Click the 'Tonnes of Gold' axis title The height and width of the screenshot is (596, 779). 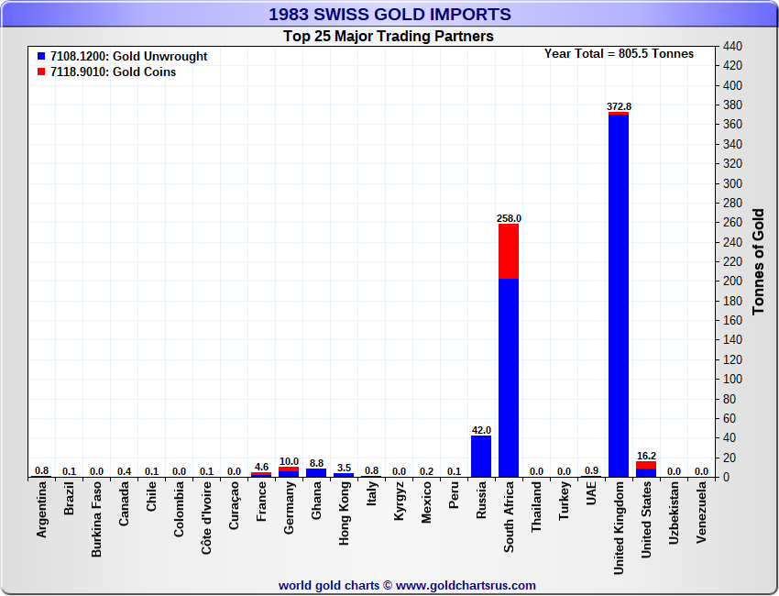pyautogui.click(x=758, y=261)
